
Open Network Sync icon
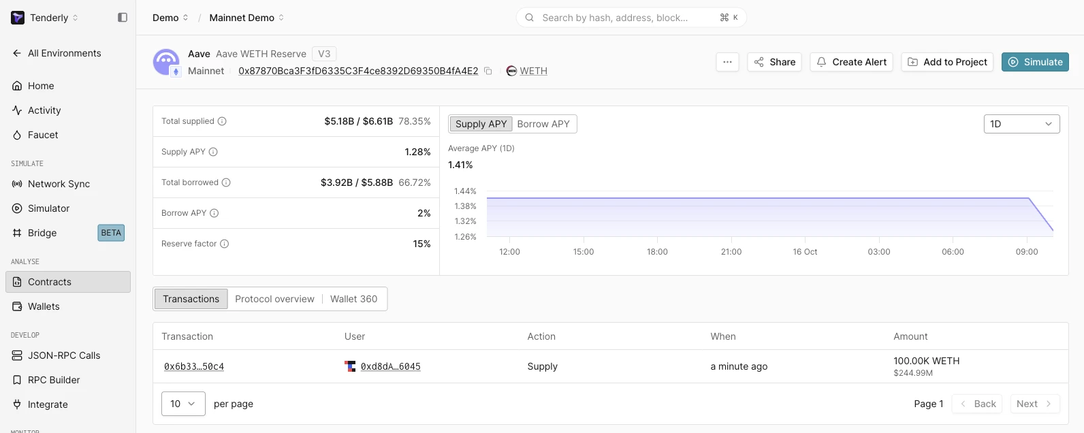(17, 184)
